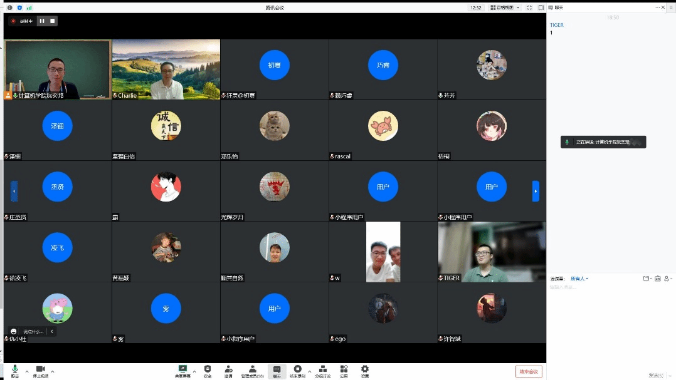Stop video with the camera button

pos(41,370)
